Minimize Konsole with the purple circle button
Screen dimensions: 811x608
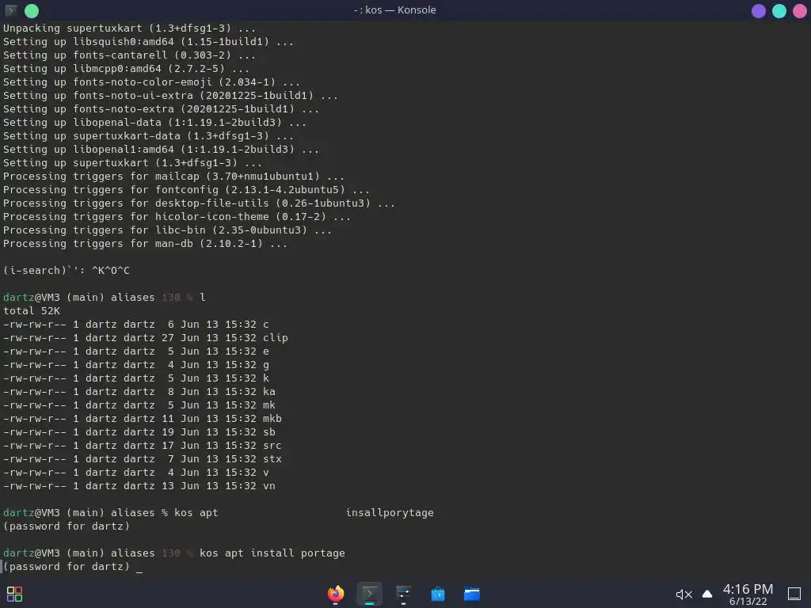[758, 11]
